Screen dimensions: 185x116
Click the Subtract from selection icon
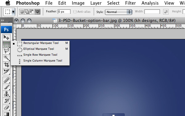tap(32, 12)
